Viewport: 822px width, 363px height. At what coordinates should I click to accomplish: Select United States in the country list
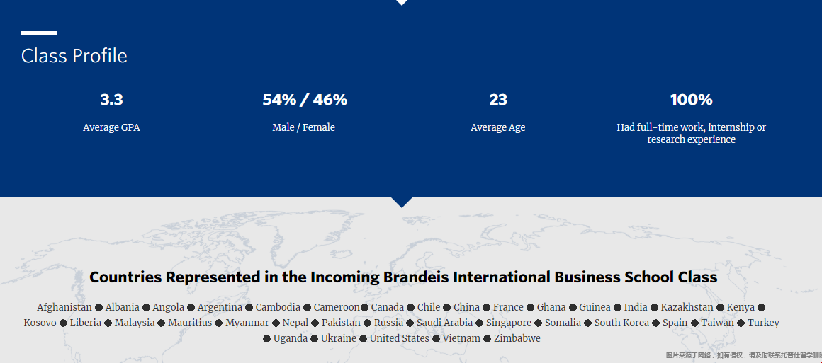click(400, 338)
